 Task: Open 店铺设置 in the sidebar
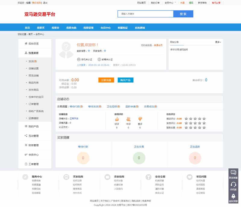pyautogui.click(x=33, y=68)
